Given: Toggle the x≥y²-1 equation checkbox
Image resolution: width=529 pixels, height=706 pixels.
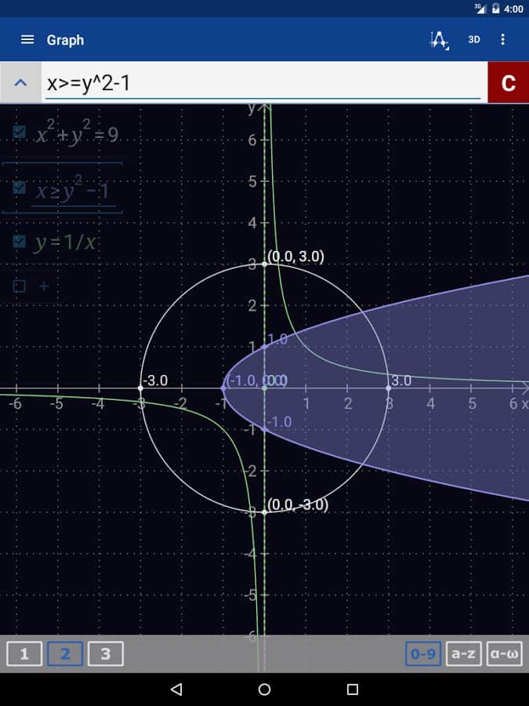Looking at the screenshot, I should click(x=20, y=188).
